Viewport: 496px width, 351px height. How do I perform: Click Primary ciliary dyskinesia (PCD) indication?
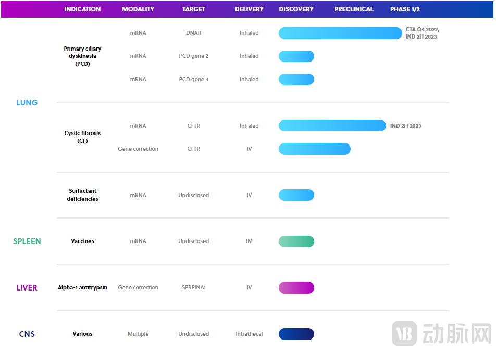click(82, 56)
